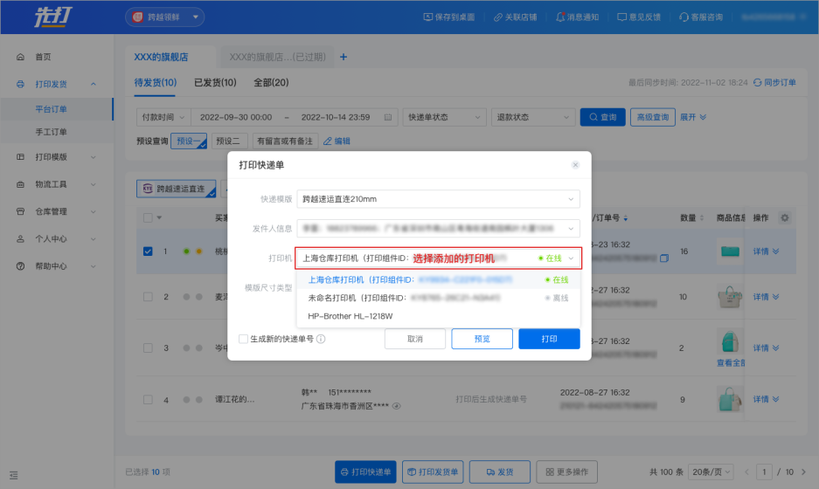
Task: Uncheck the row 1 order checkbox
Action: (149, 251)
